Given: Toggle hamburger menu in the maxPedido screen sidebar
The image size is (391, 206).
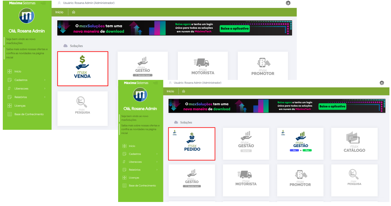Looking at the screenshot, I should point(156,83).
